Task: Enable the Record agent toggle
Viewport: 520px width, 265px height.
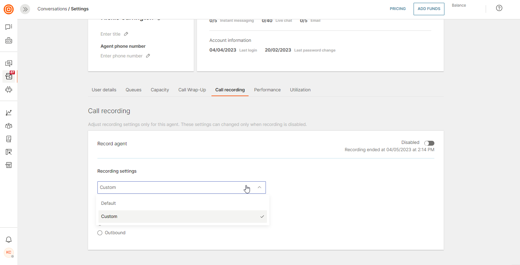Action: pos(429,143)
